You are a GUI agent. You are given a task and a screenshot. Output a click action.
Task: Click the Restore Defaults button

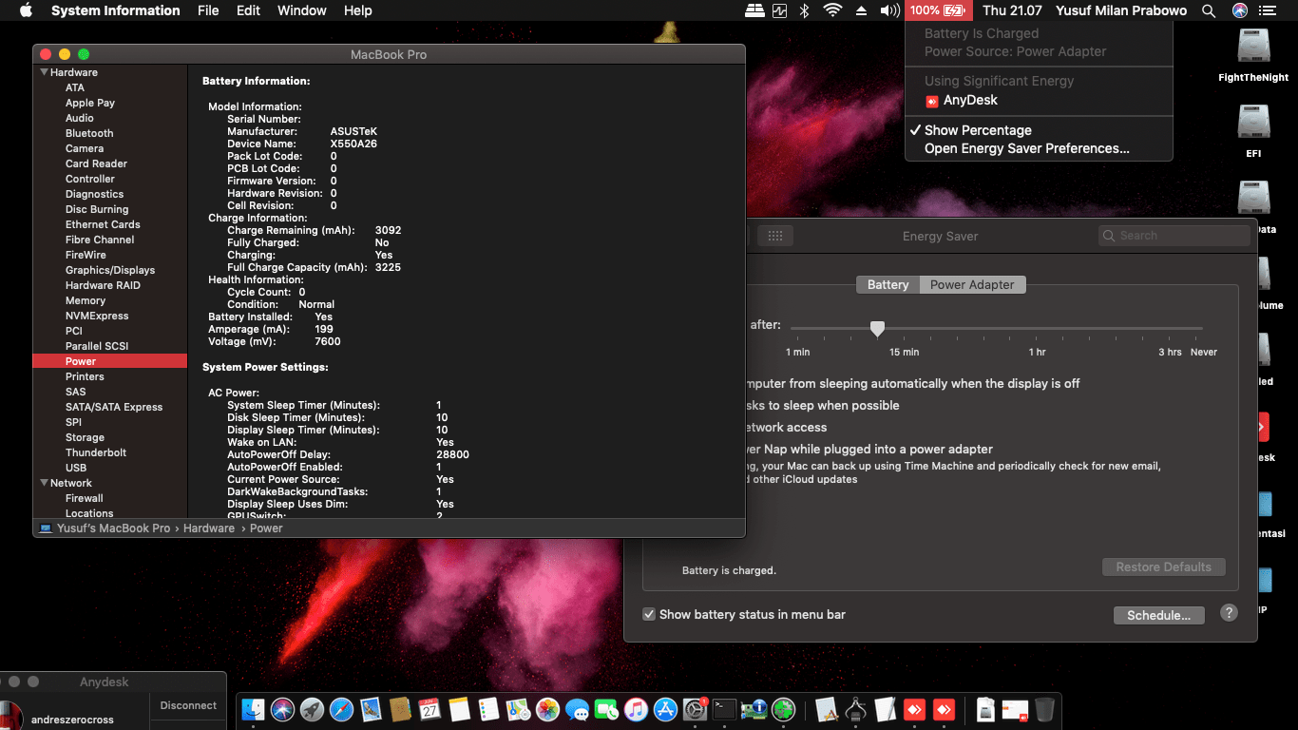(x=1163, y=567)
